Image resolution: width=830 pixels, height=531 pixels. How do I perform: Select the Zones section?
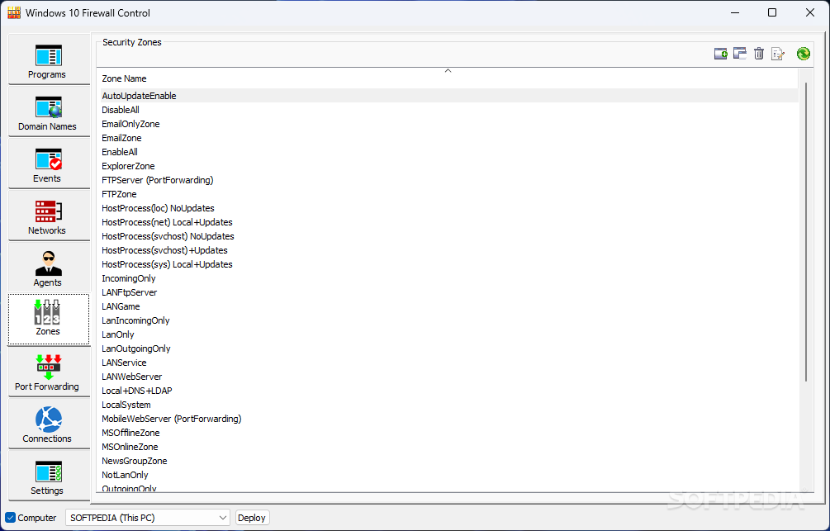(x=49, y=320)
